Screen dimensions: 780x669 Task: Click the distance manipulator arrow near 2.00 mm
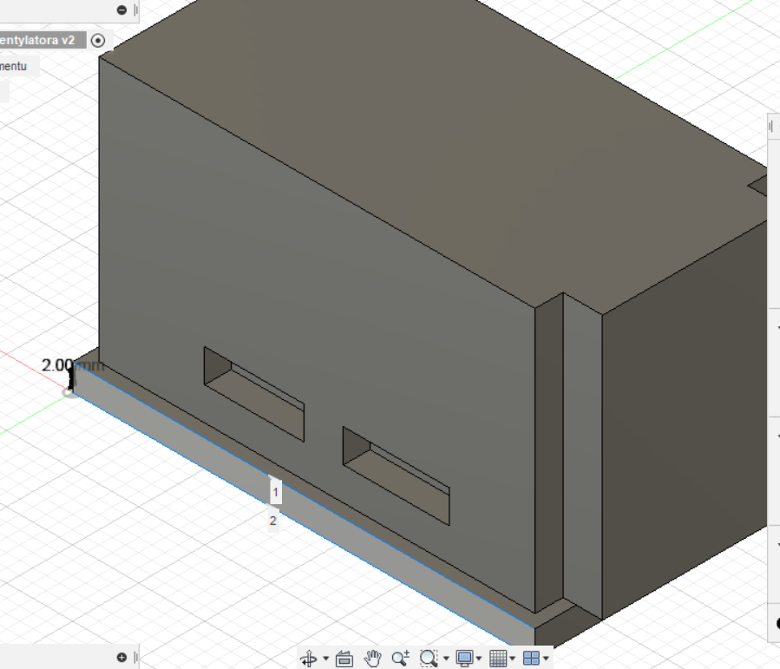[71, 379]
